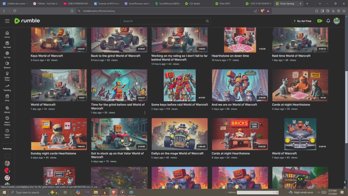The width and height of the screenshot is (348, 196).
Task: Open second followed channel avatar in sidebar
Action: (x=7, y=163)
